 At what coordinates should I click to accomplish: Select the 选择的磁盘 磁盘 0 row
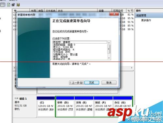pyautogui.click(x=80, y=44)
